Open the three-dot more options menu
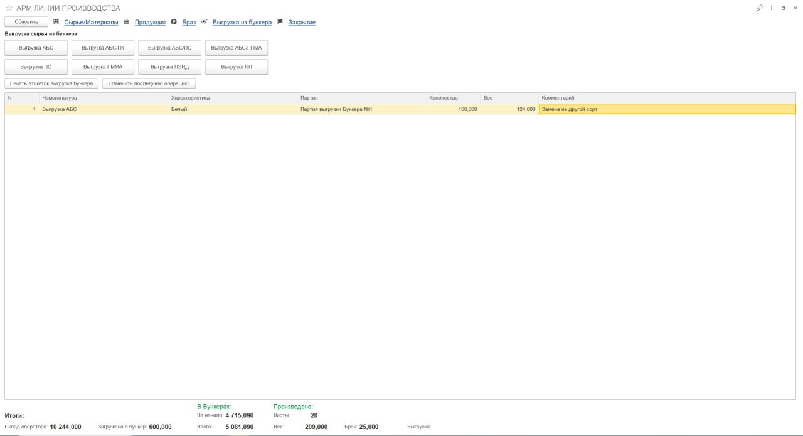Viewport: 803px width, 436px height. [772, 8]
